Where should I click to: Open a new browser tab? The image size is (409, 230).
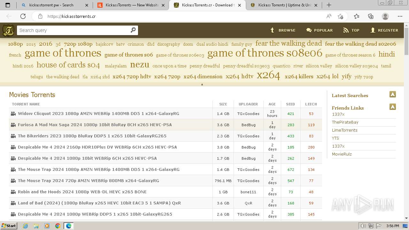tap(329, 5)
